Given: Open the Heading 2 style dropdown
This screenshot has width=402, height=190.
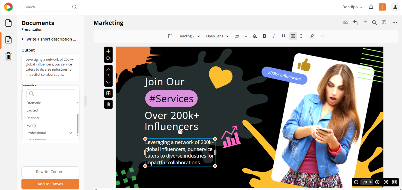Looking at the screenshot, I should click(189, 36).
